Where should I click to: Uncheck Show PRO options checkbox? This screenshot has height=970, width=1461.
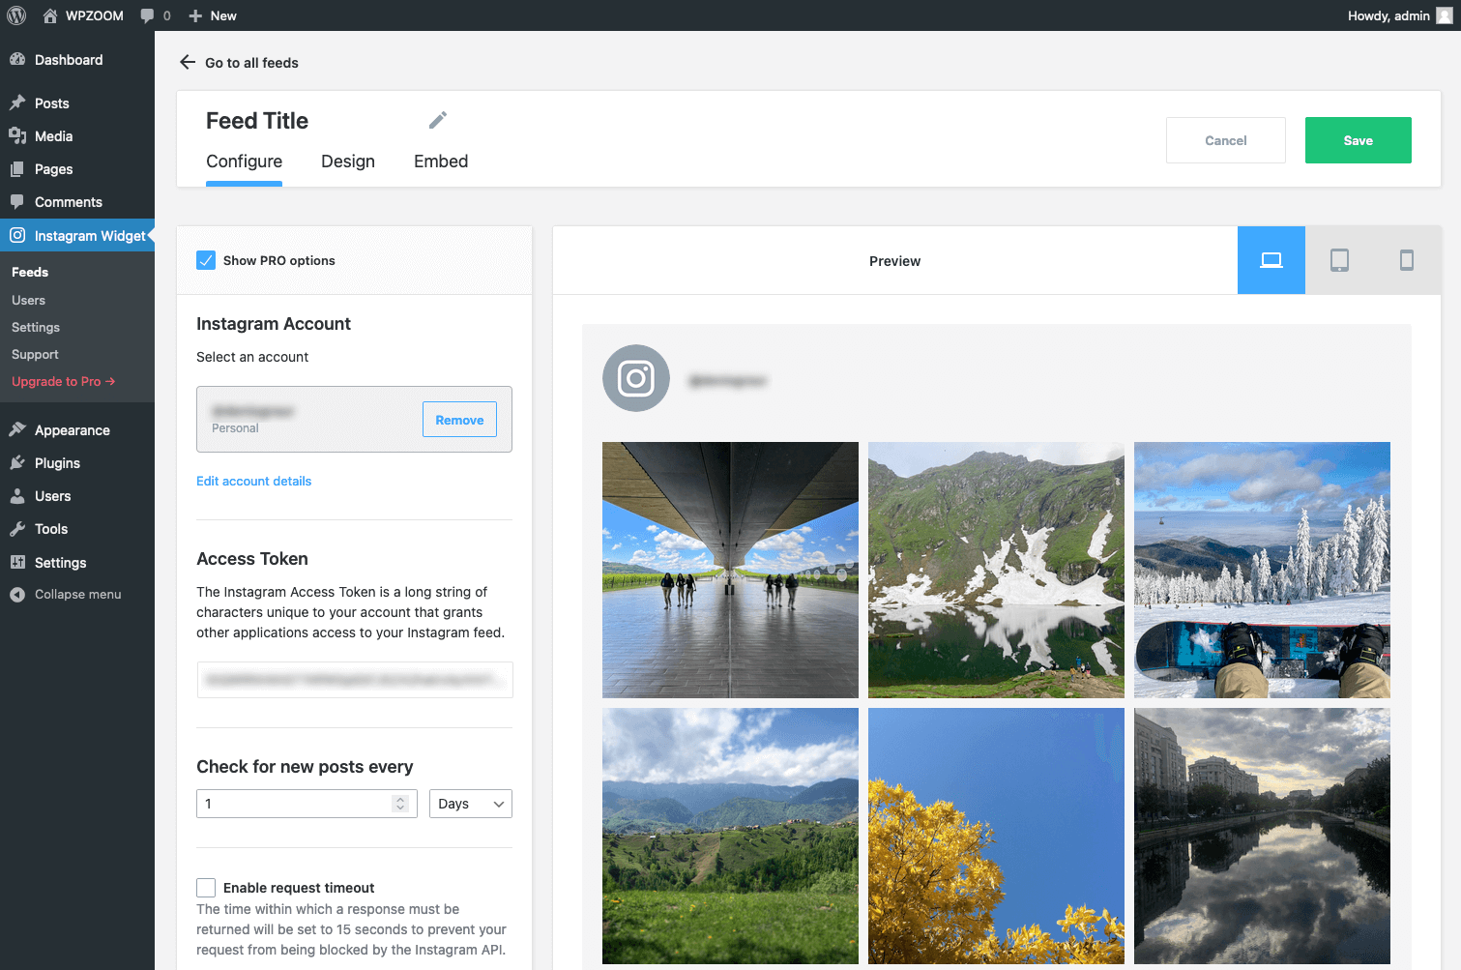tap(206, 260)
